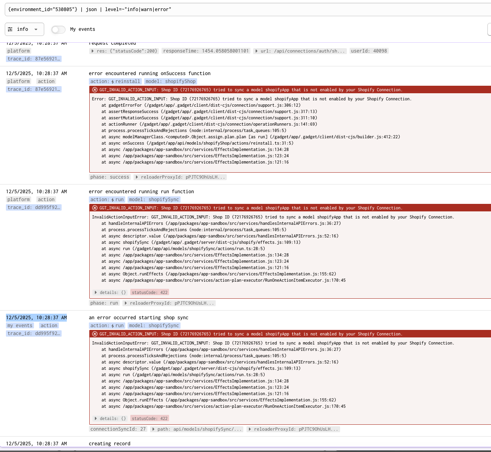
Task: Click statusCode: 422 in shop sync error
Action: tap(150, 418)
